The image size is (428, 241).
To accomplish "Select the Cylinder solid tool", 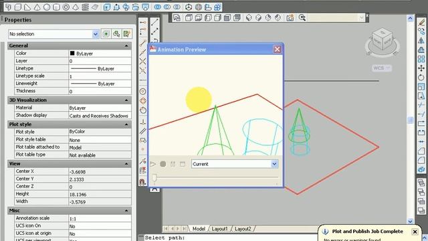I will (56, 7).
